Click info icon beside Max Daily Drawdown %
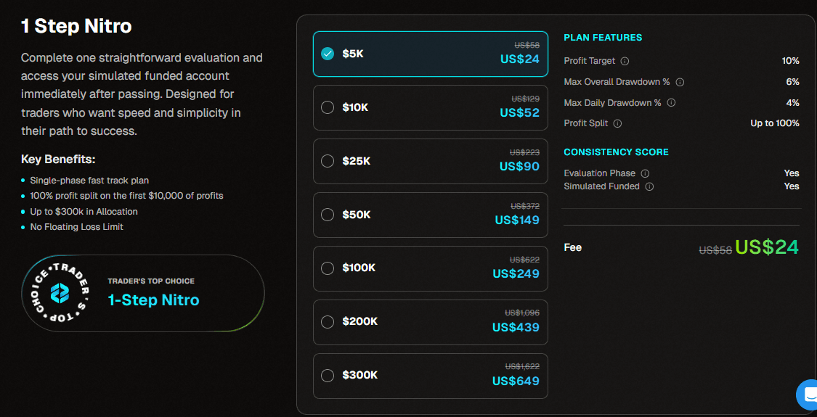Image resolution: width=817 pixels, height=417 pixels. [671, 103]
